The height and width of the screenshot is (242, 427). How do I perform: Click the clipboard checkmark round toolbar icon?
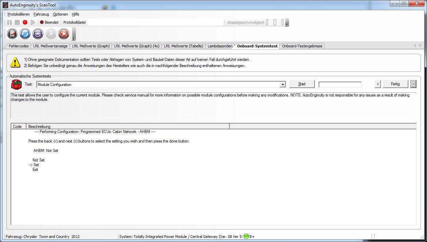pyautogui.click(x=12, y=34)
